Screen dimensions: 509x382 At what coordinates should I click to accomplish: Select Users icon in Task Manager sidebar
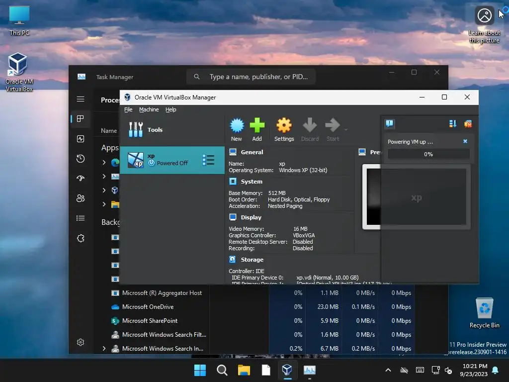81,198
